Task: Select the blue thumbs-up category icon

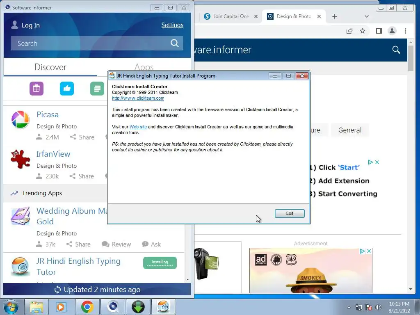Action: 67,89
